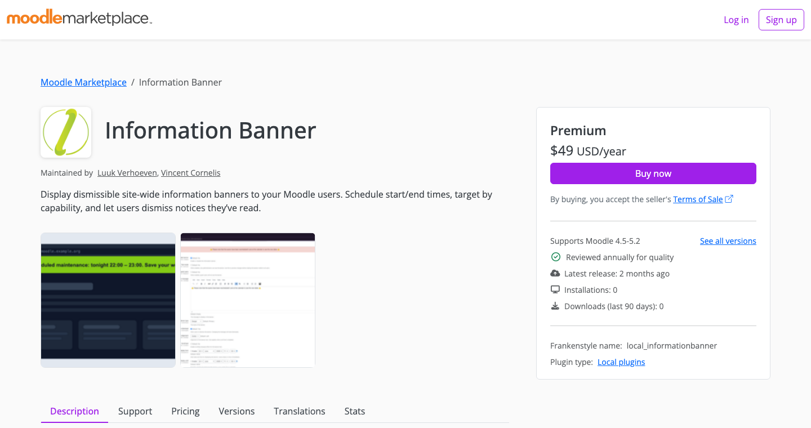
Task: Click the Latest release: 2 months ago text
Action: tap(617, 274)
